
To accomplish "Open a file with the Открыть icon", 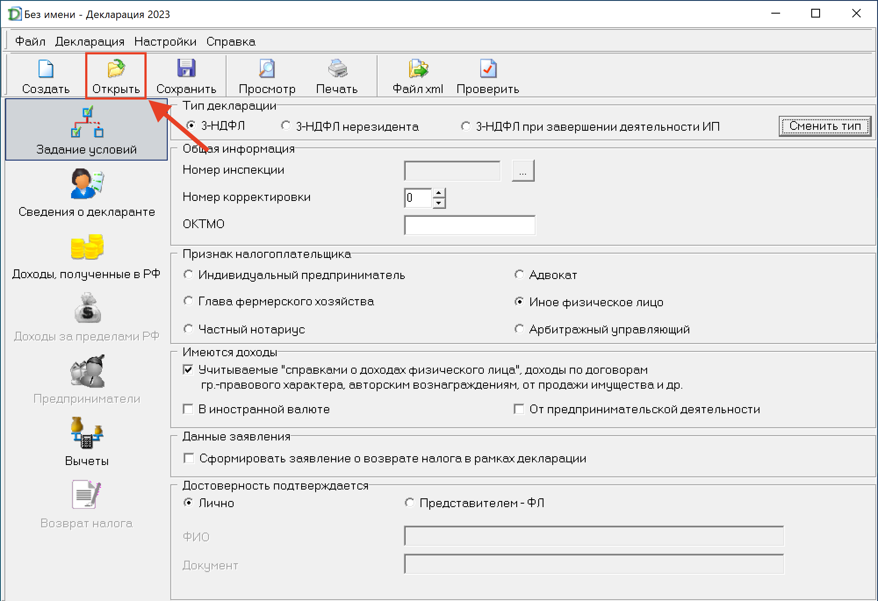I will coord(116,69).
